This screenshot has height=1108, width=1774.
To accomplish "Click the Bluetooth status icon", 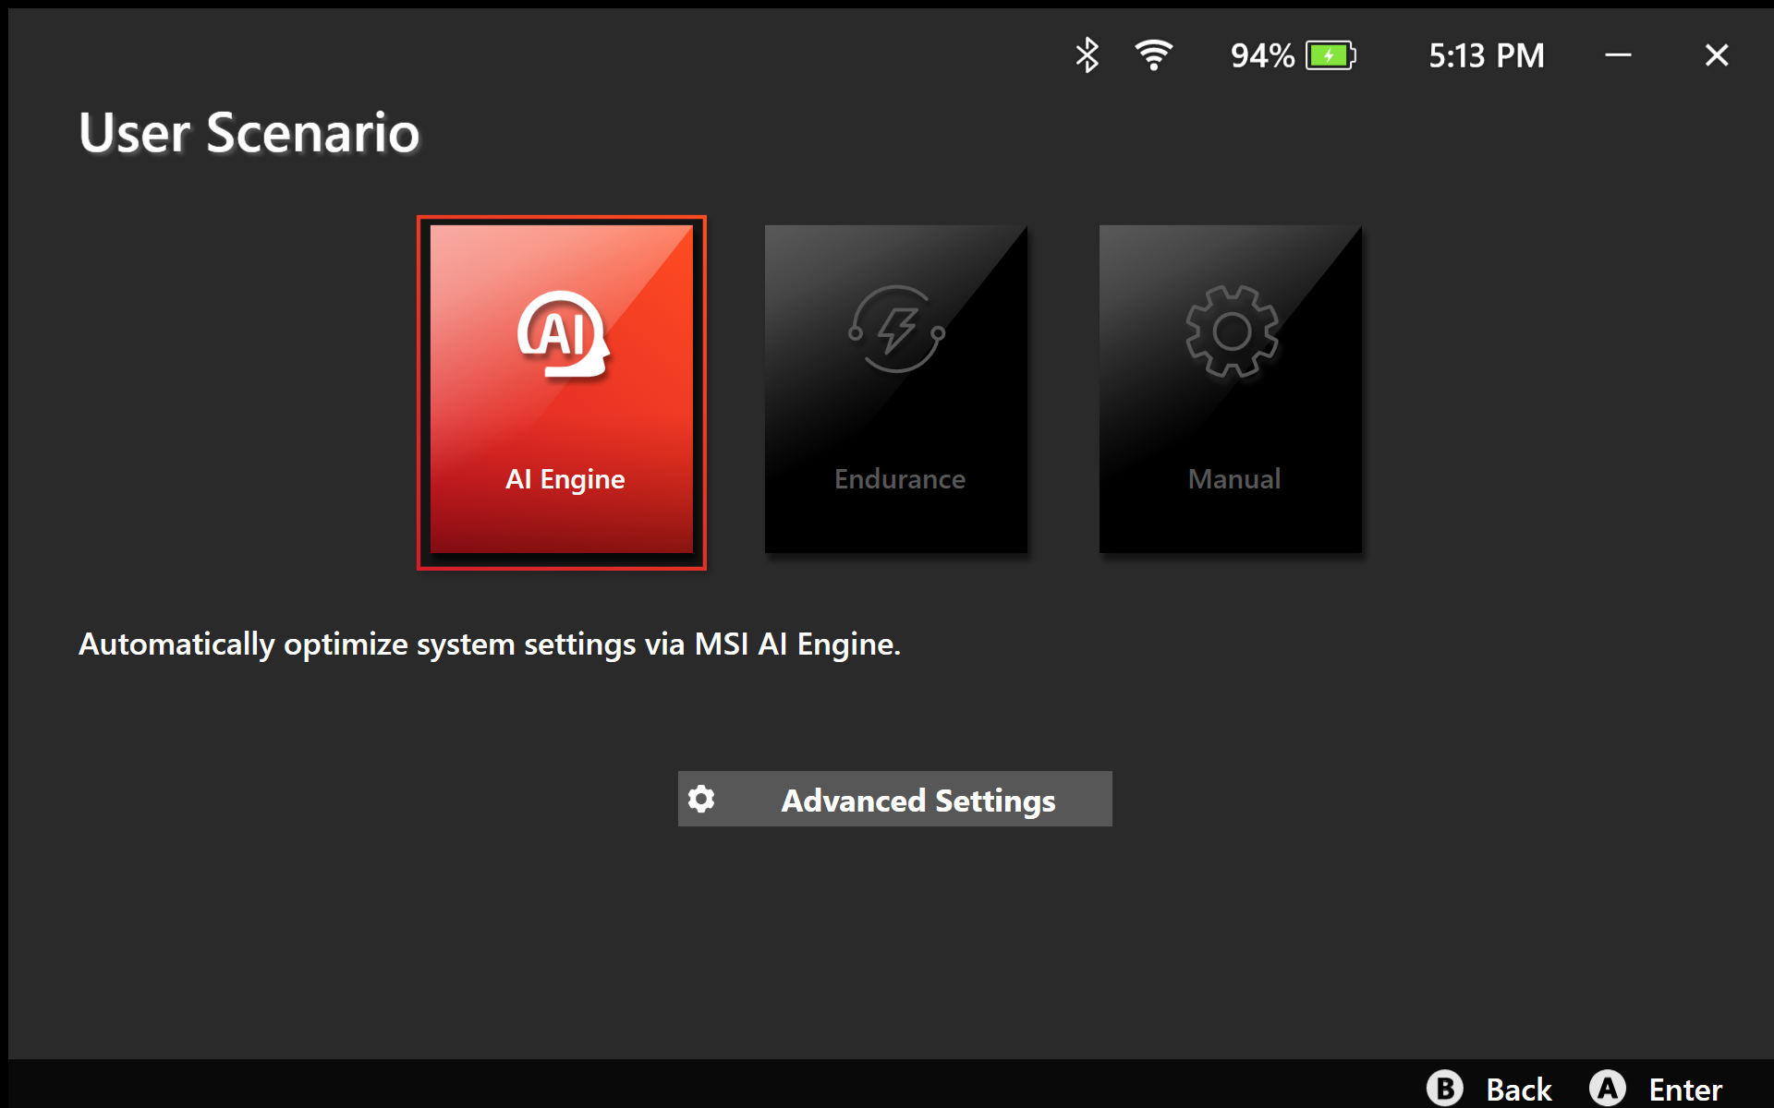I will 1087,55.
